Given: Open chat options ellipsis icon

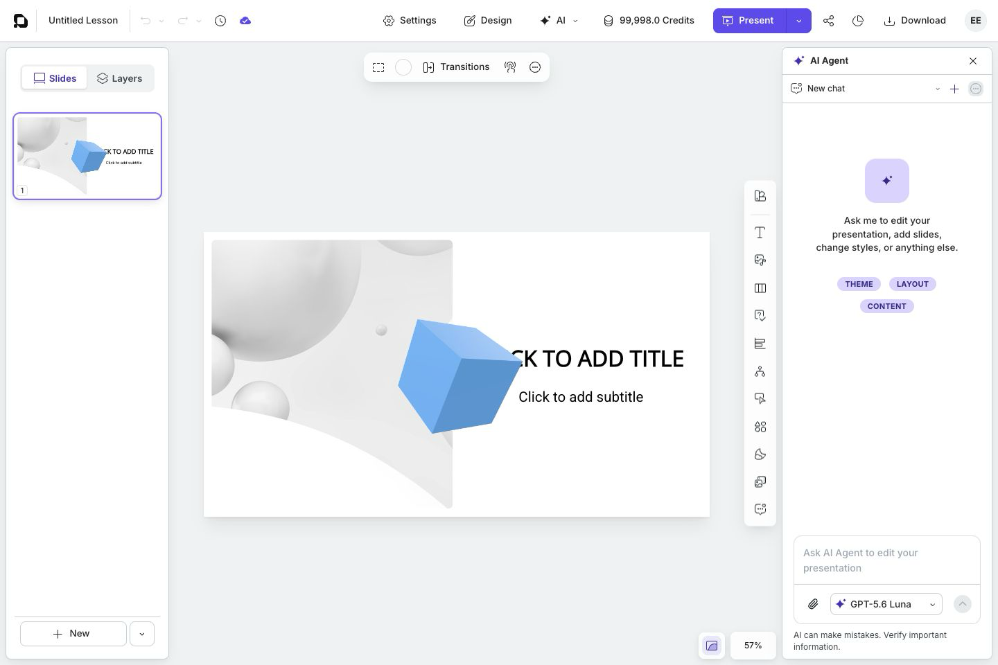Looking at the screenshot, I should (976, 89).
